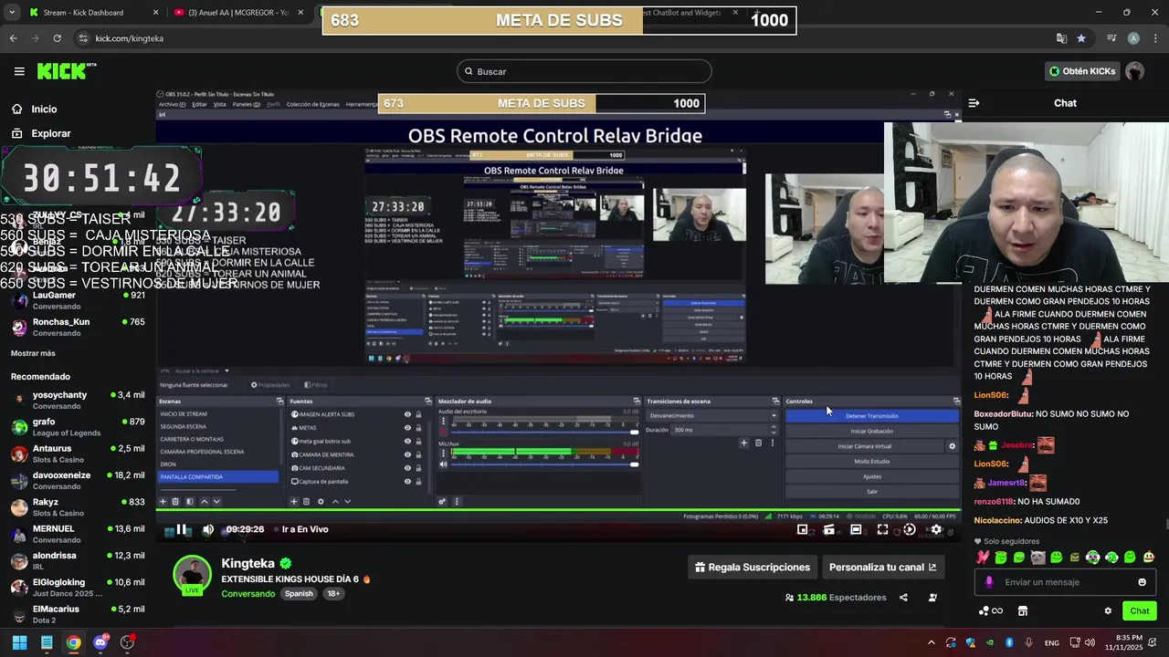
Task: Open Desvanecimiento transition dropdown in OBS
Action: pyautogui.click(x=712, y=415)
